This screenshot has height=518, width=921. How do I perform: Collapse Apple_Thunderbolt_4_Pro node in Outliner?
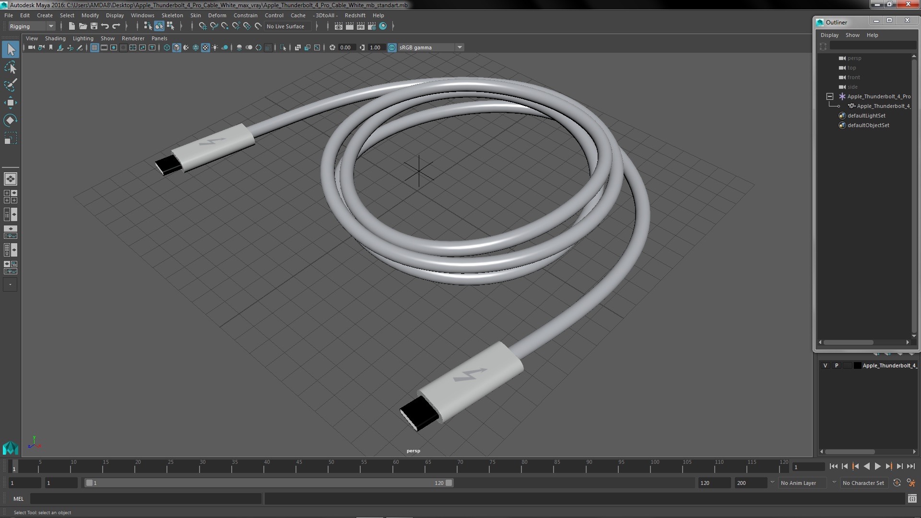(x=830, y=96)
